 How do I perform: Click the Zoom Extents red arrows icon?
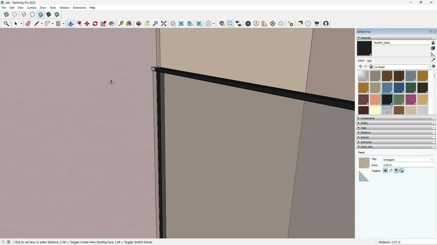(164, 23)
